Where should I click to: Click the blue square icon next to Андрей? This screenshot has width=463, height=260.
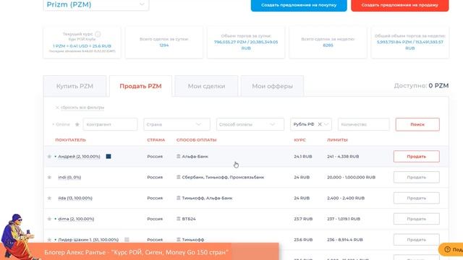109,156
